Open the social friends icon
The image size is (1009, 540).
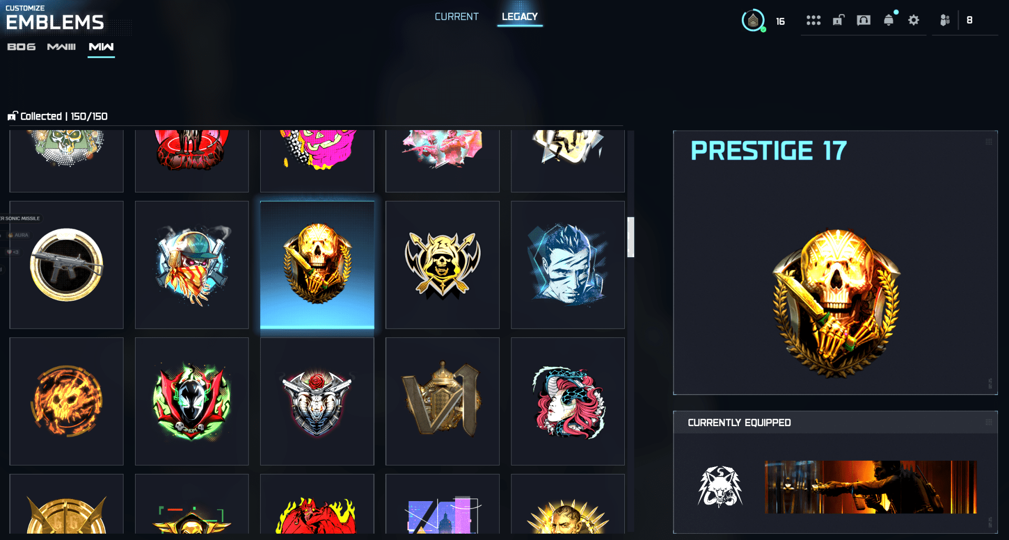tap(945, 20)
